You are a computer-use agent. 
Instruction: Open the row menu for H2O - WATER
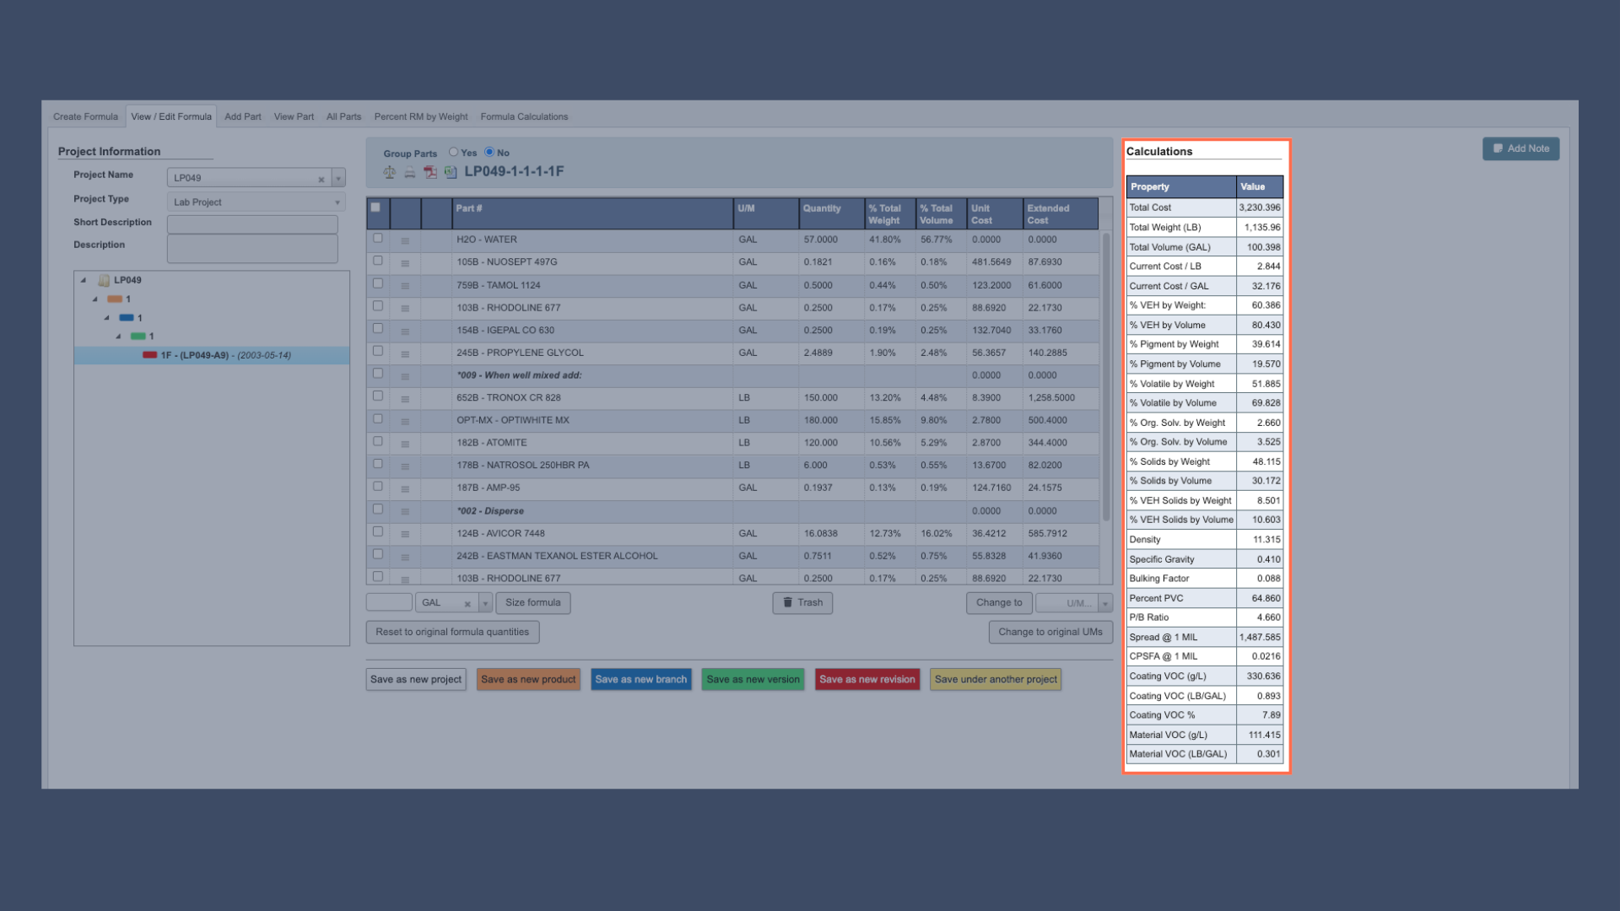click(x=405, y=240)
